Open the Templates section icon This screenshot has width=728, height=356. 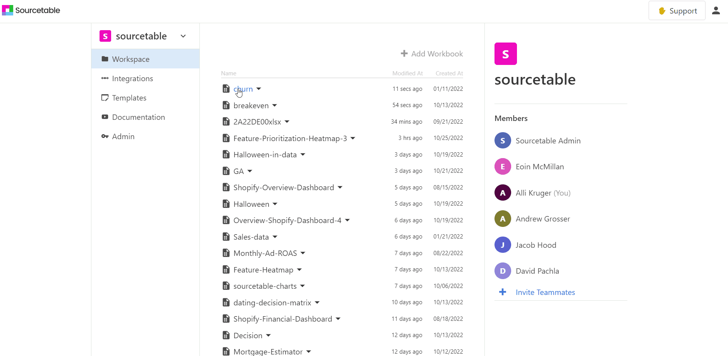105,98
